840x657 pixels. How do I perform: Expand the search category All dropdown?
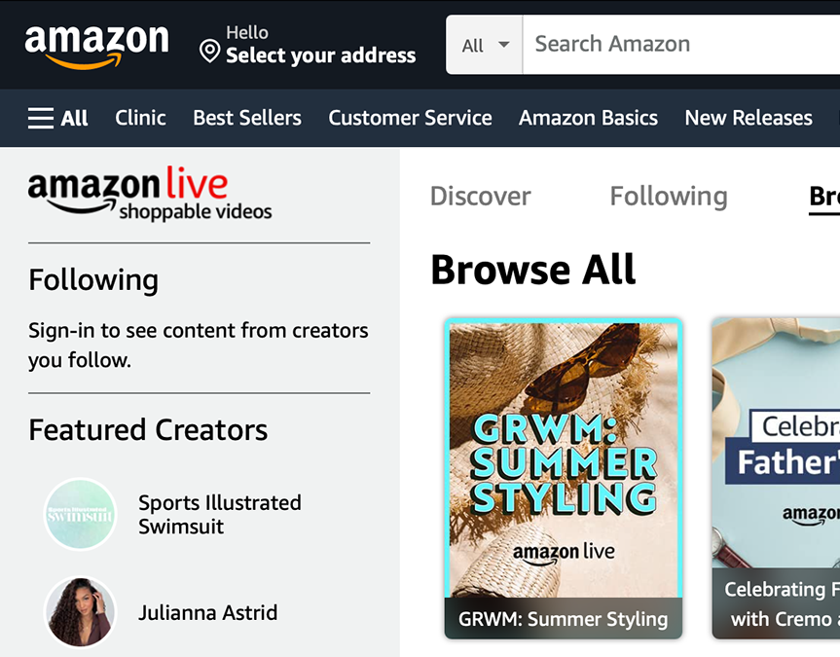485,45
